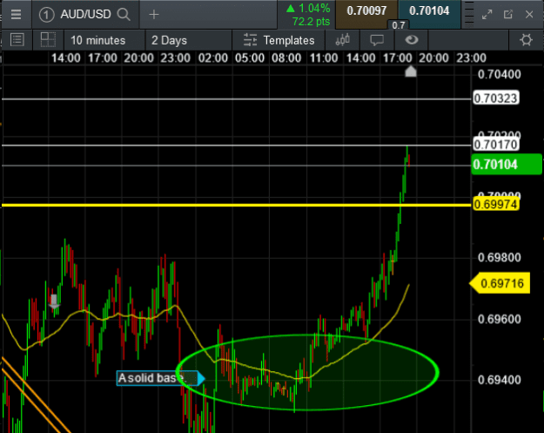Screen dimensions: 544x433
Task: Click the circled 1 chart number icon
Action: pos(46,15)
